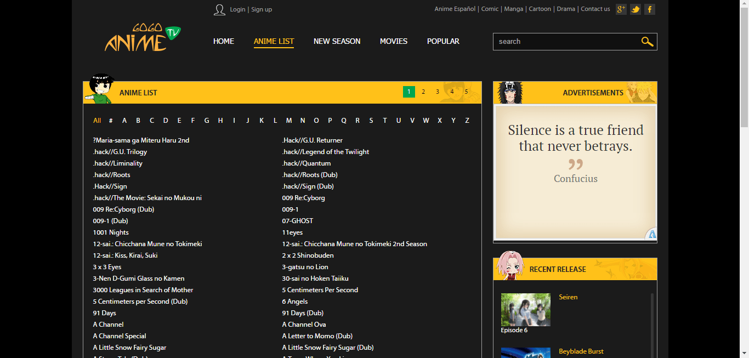Jump to page 5 of anime list
This screenshot has width=749, height=358.
(466, 92)
